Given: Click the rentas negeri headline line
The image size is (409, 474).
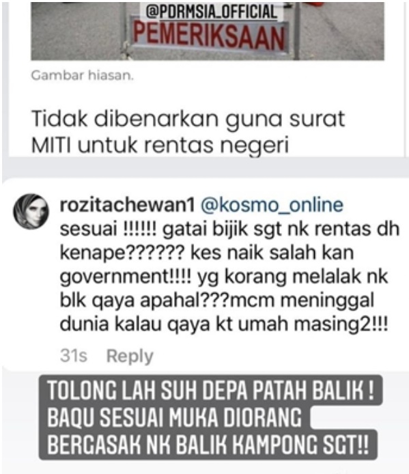Looking at the screenshot, I should pos(160,145).
